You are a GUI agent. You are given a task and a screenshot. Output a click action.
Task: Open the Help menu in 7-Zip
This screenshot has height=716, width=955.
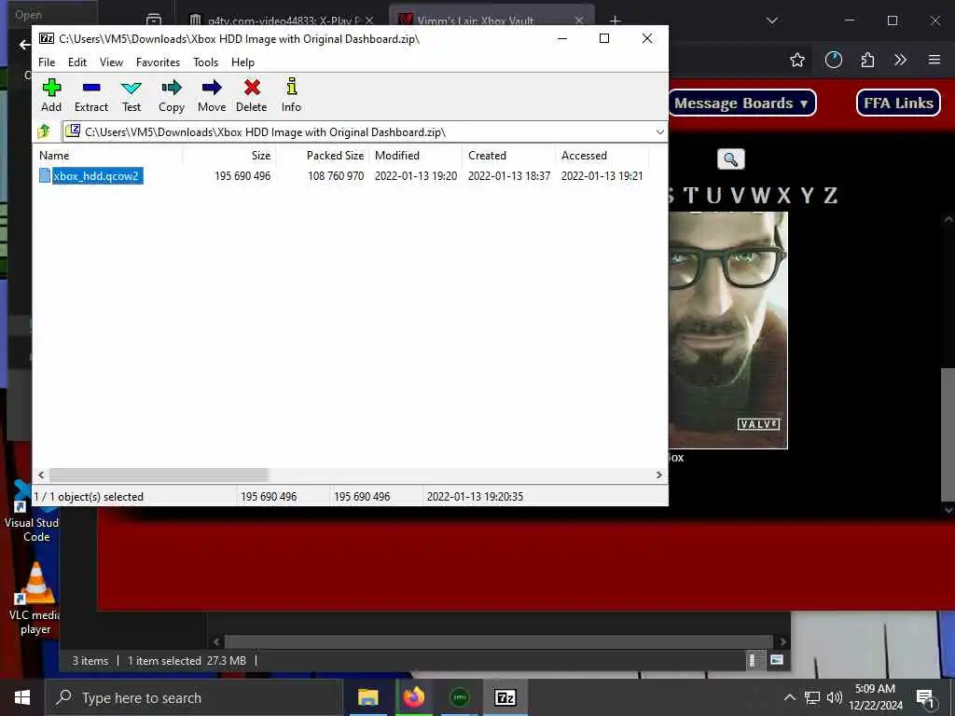tap(242, 62)
